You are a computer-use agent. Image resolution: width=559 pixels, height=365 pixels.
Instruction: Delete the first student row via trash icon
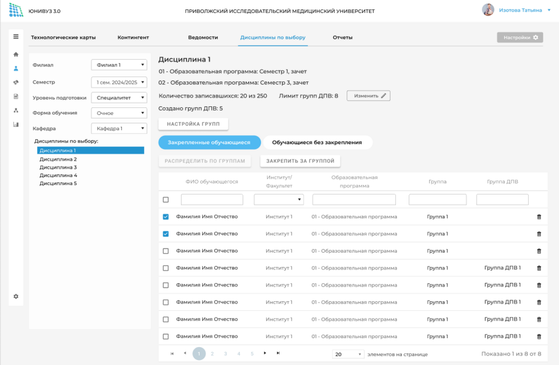[x=539, y=216]
